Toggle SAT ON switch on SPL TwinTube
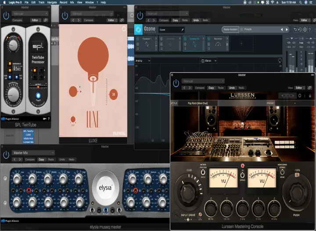The width and height of the screenshot is (316, 231). point(17,77)
